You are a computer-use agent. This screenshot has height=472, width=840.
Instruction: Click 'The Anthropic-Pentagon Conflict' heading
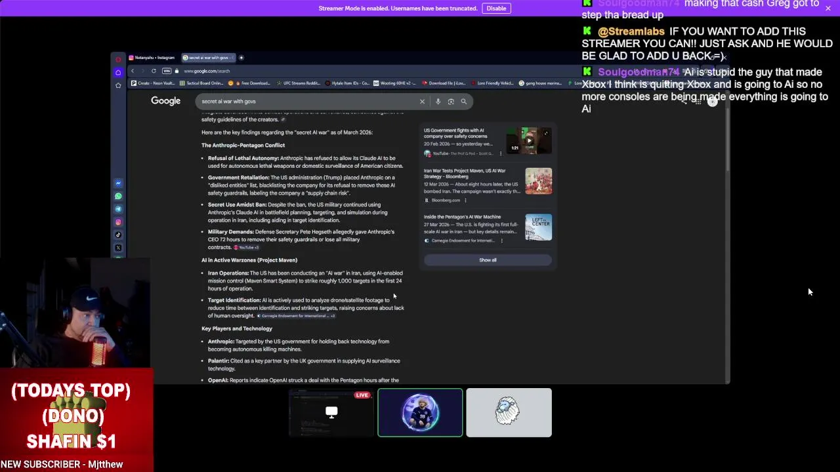(243, 146)
